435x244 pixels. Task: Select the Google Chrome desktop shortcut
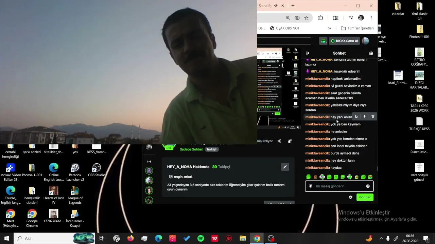pyautogui.click(x=32, y=218)
